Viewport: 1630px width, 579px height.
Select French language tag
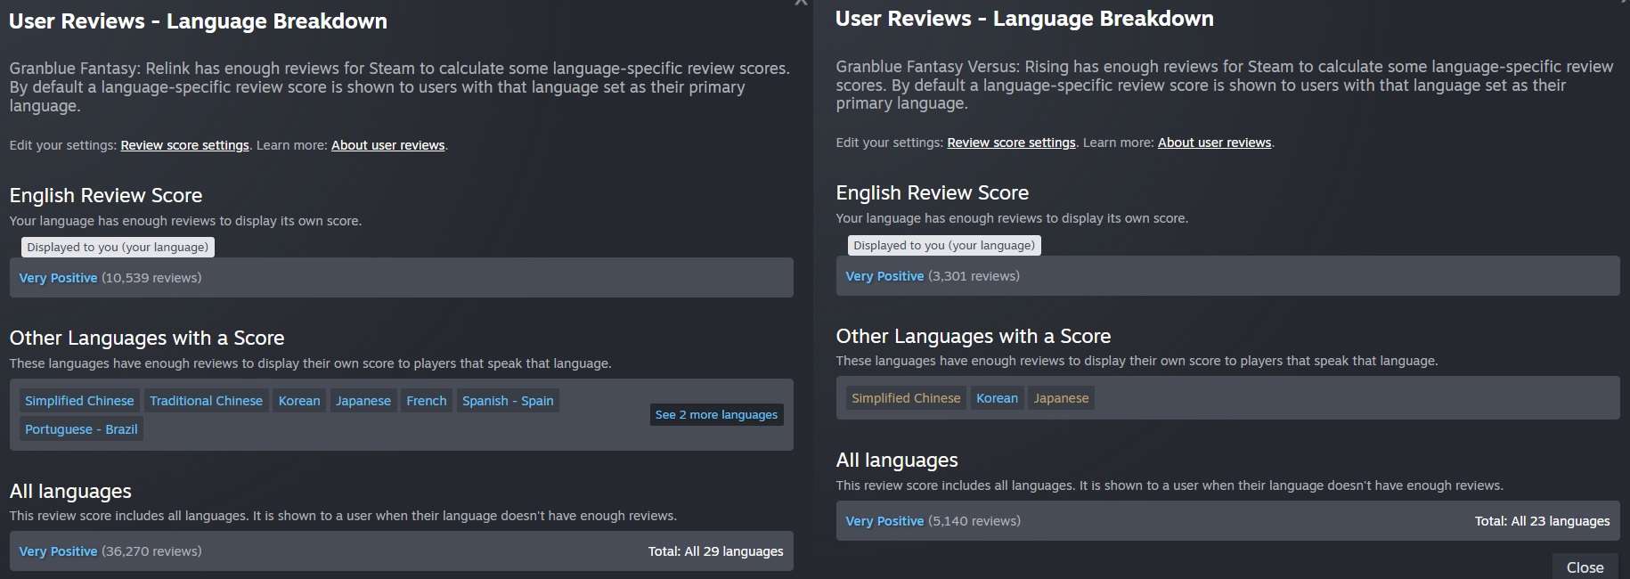coord(427,401)
